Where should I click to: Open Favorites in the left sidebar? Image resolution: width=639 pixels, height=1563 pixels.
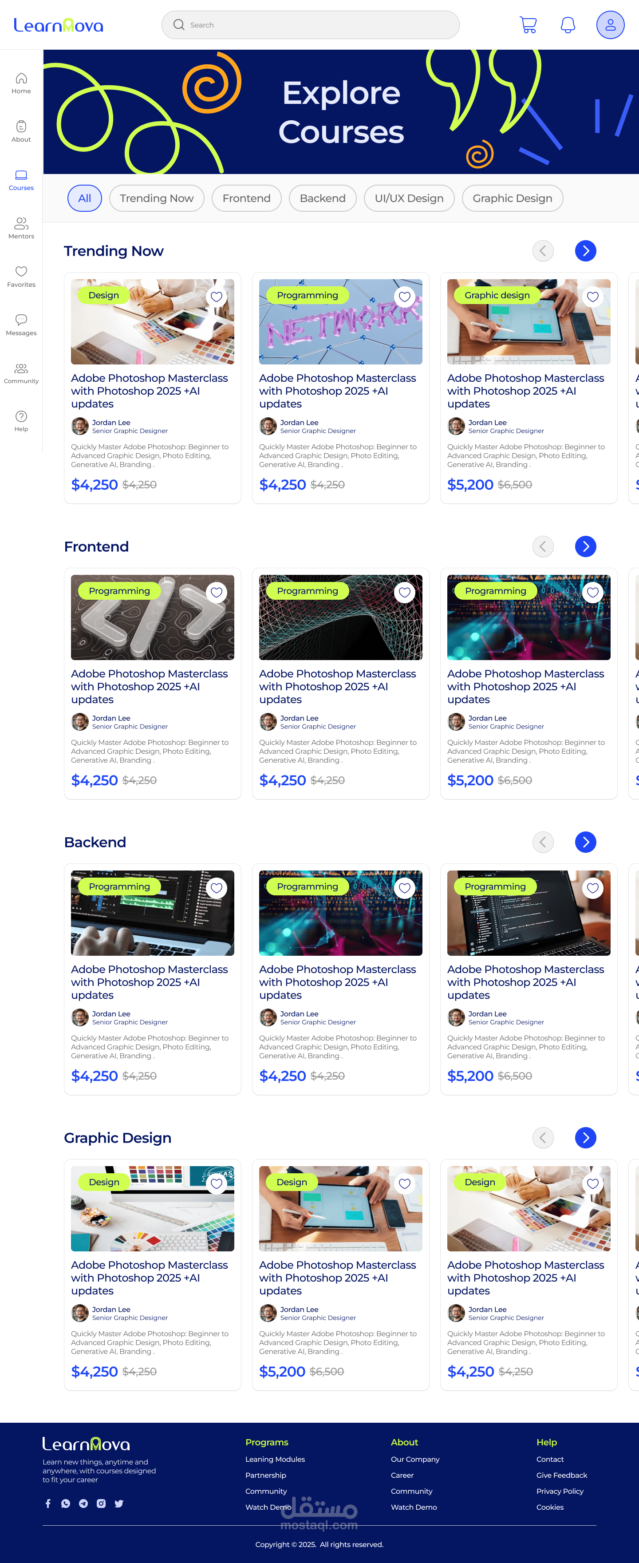(x=21, y=276)
